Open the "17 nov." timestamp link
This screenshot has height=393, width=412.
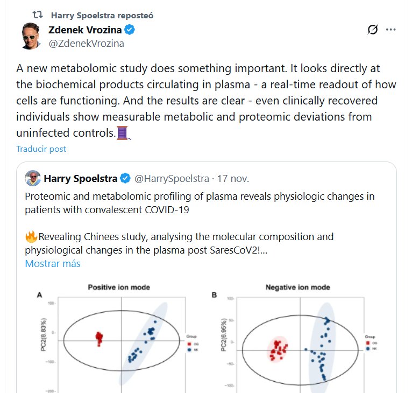[229, 178]
